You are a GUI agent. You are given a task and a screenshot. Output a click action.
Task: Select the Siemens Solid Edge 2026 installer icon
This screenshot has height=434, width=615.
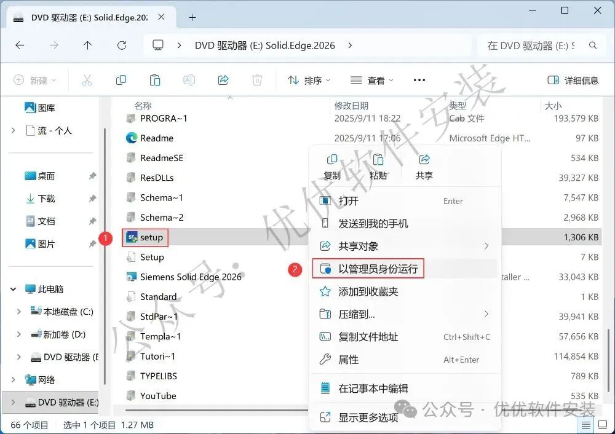pyautogui.click(x=131, y=277)
